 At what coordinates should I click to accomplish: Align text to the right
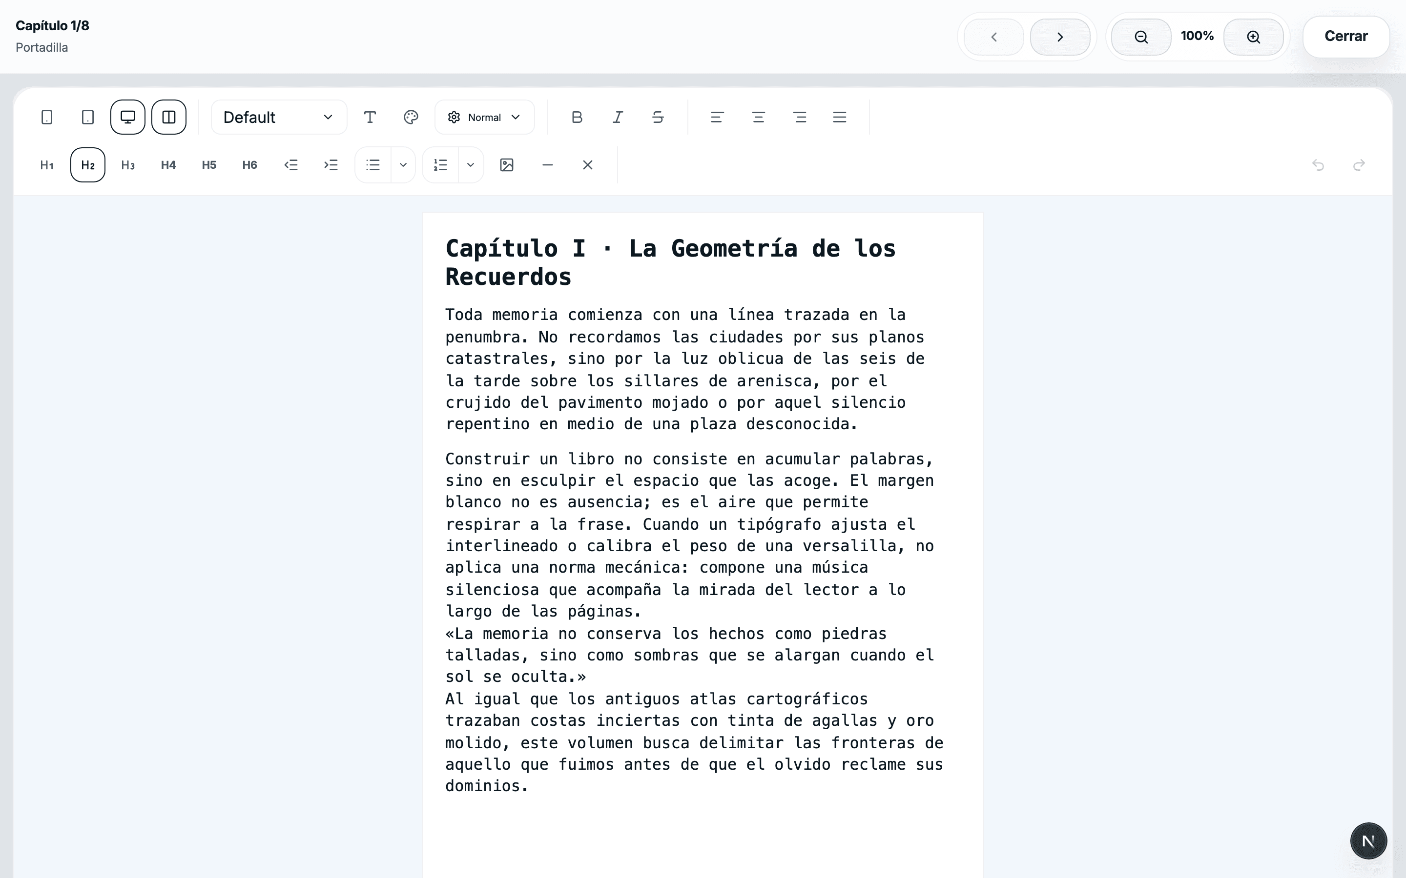(800, 117)
